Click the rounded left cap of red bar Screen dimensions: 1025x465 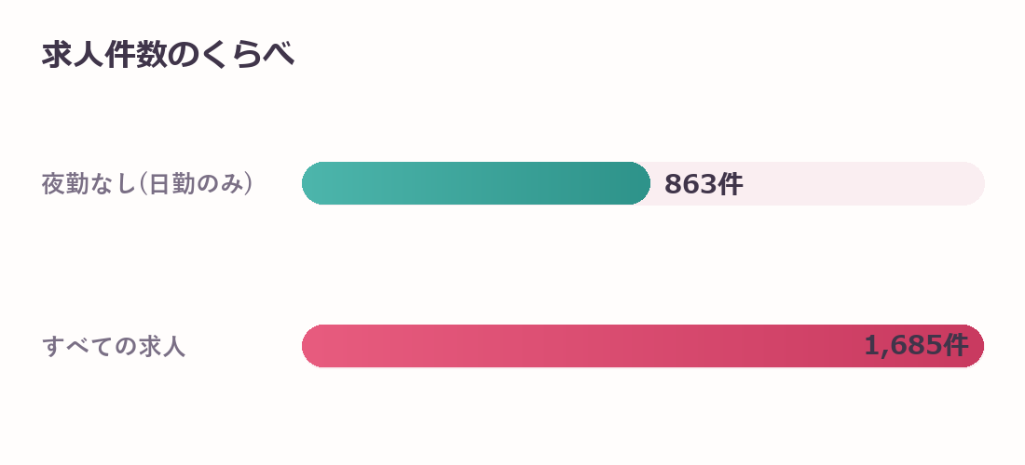(314, 346)
